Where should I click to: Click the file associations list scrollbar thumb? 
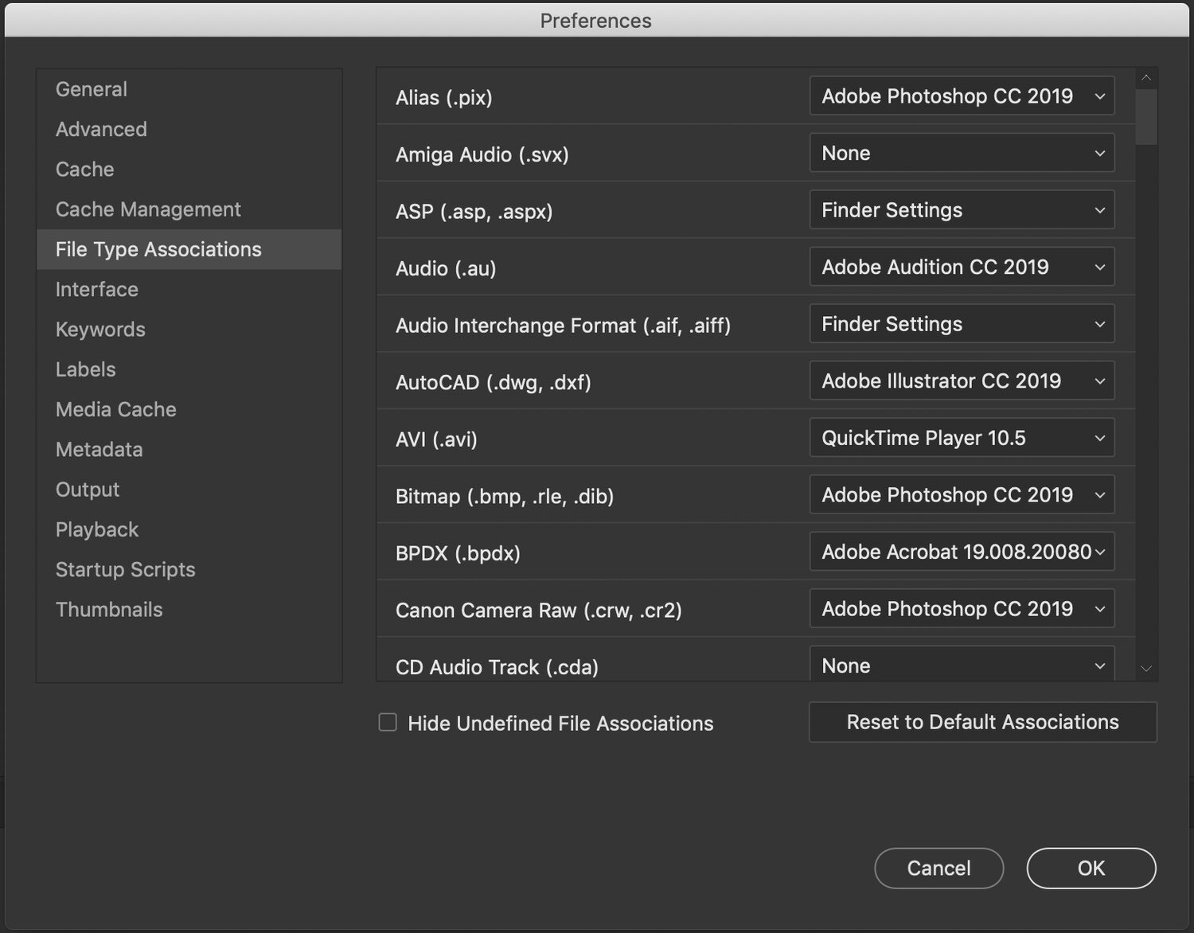[1146, 116]
